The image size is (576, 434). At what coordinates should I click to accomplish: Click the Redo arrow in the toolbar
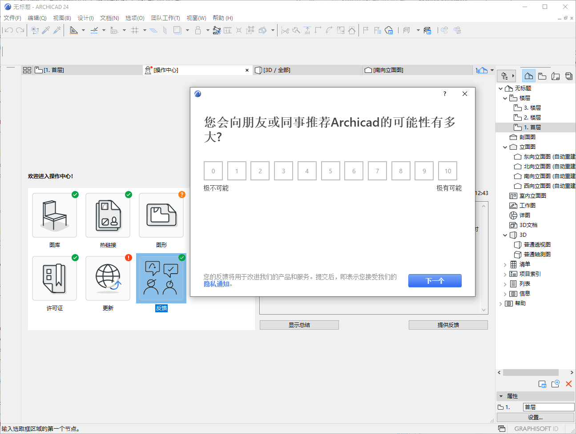click(20, 30)
